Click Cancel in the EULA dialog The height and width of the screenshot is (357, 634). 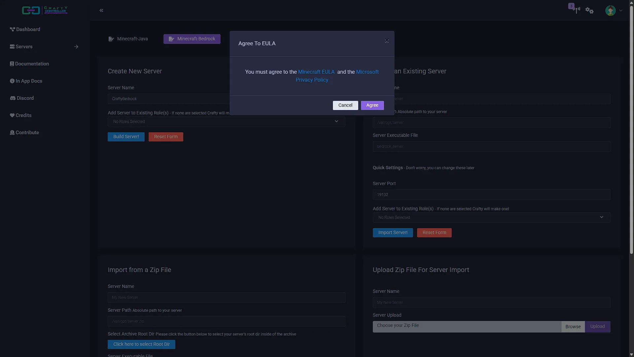click(x=345, y=105)
